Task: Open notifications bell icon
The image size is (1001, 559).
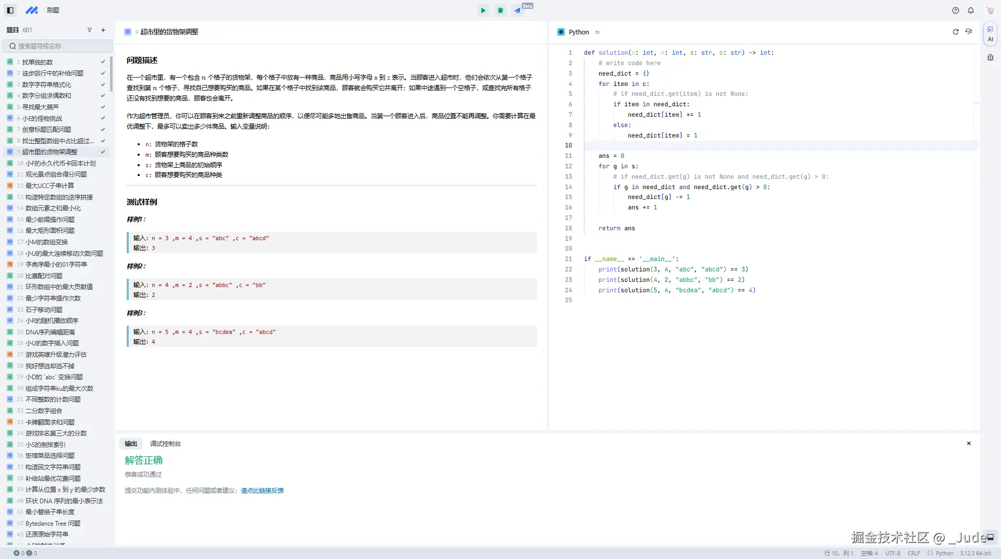Action: [x=971, y=10]
